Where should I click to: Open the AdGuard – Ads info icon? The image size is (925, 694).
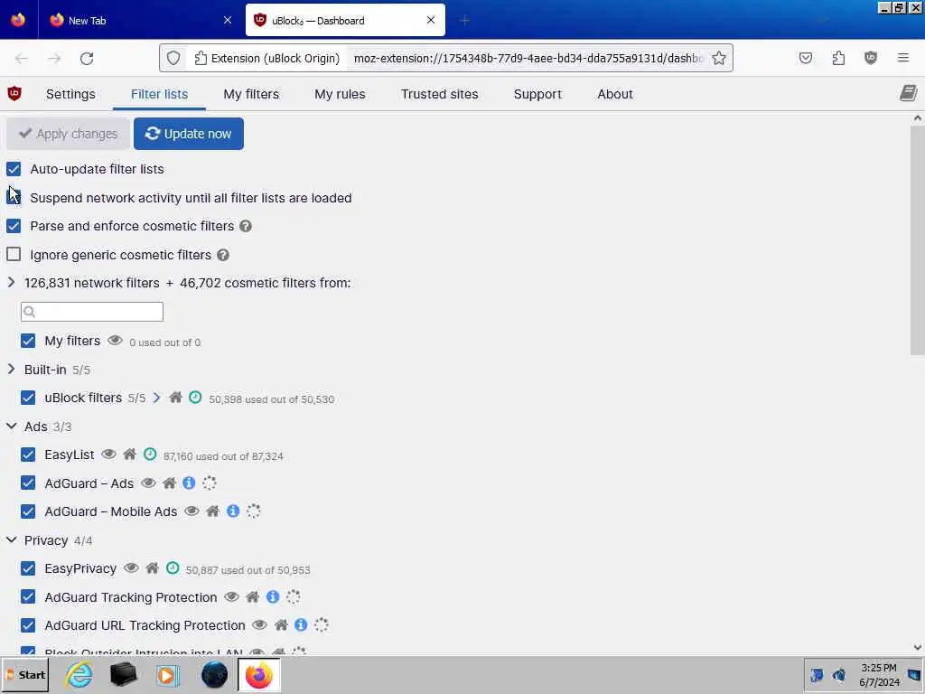click(189, 483)
